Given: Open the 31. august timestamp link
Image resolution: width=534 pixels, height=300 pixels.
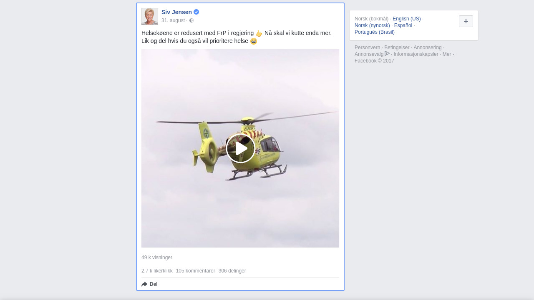Looking at the screenshot, I should pos(173,20).
